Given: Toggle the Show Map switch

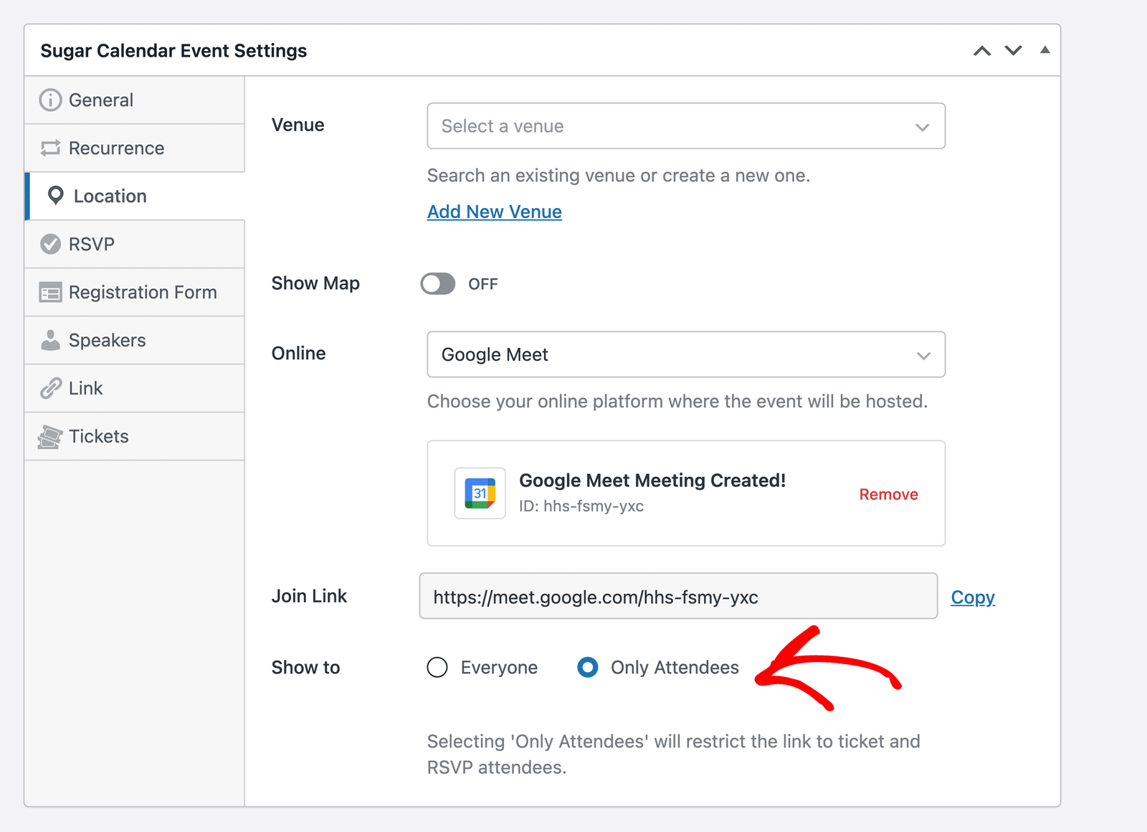Looking at the screenshot, I should click(438, 284).
